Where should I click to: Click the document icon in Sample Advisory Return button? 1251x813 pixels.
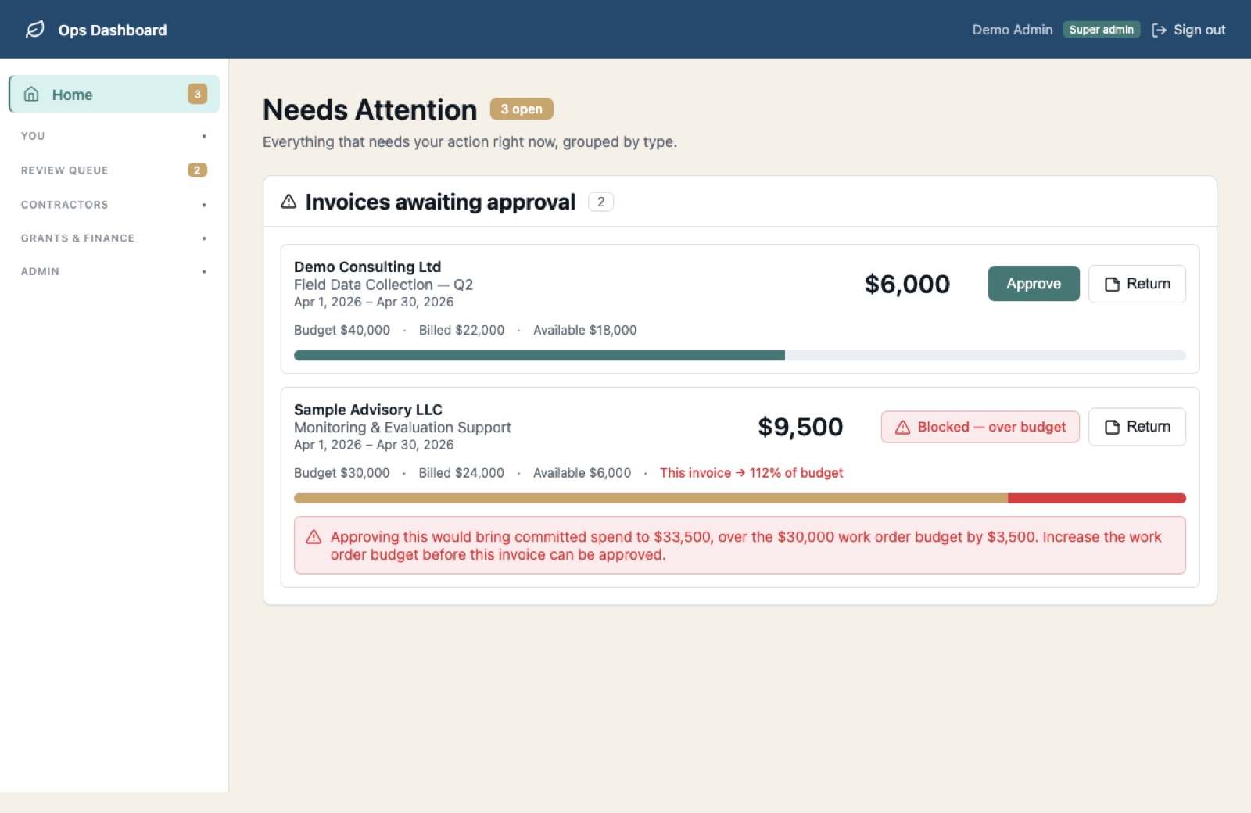[x=1112, y=427]
